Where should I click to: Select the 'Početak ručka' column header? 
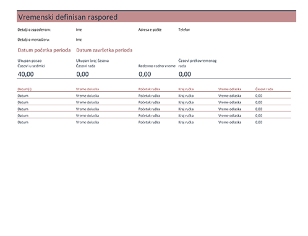coord(149,89)
